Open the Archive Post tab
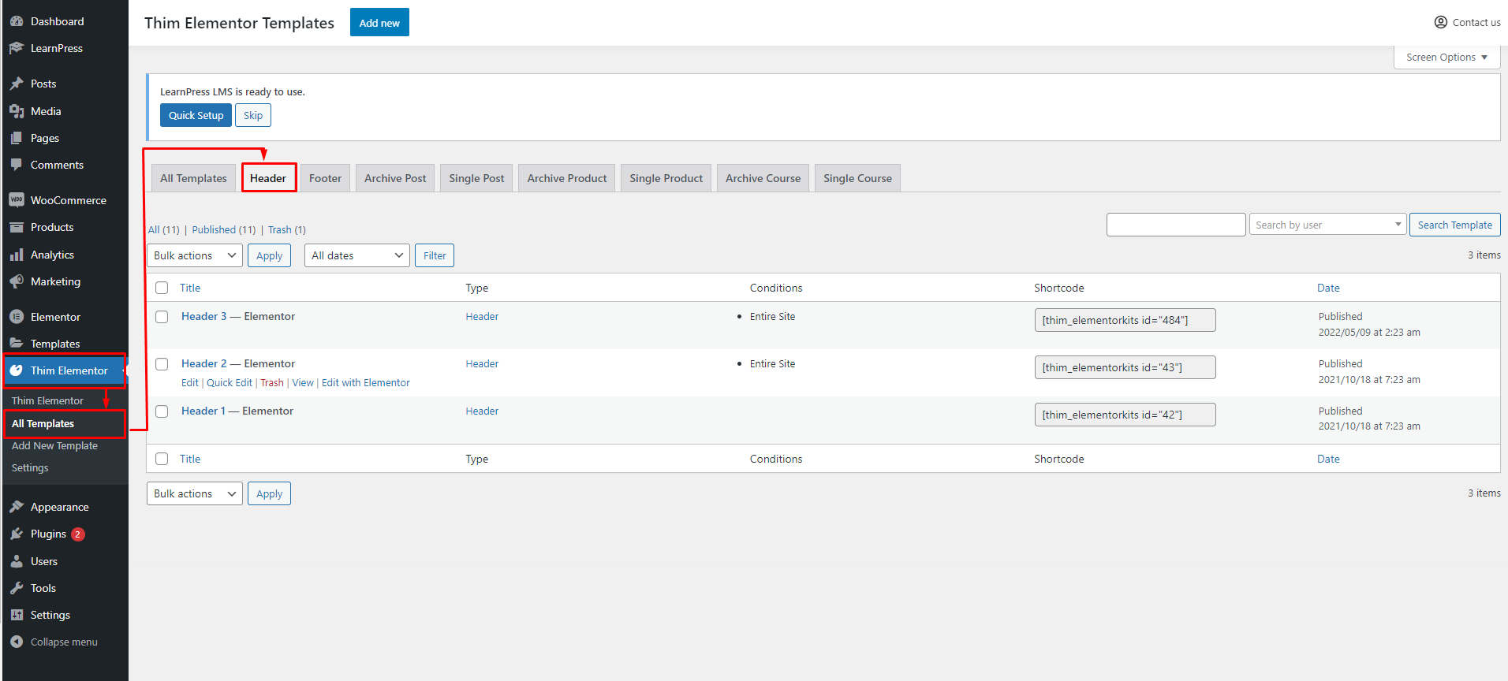 coord(395,178)
